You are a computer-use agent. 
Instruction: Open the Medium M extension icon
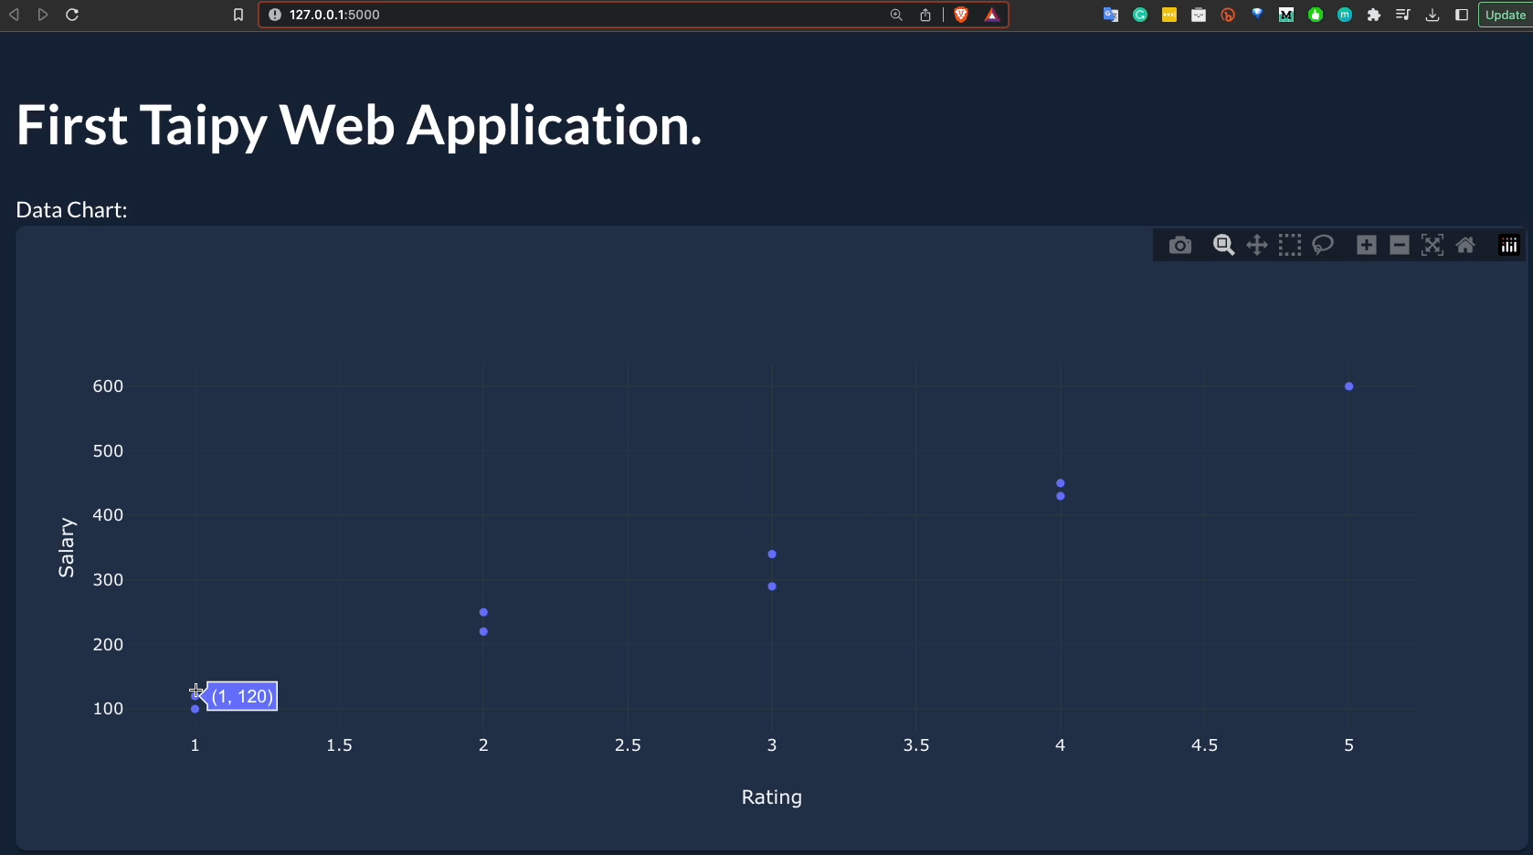tap(1286, 15)
